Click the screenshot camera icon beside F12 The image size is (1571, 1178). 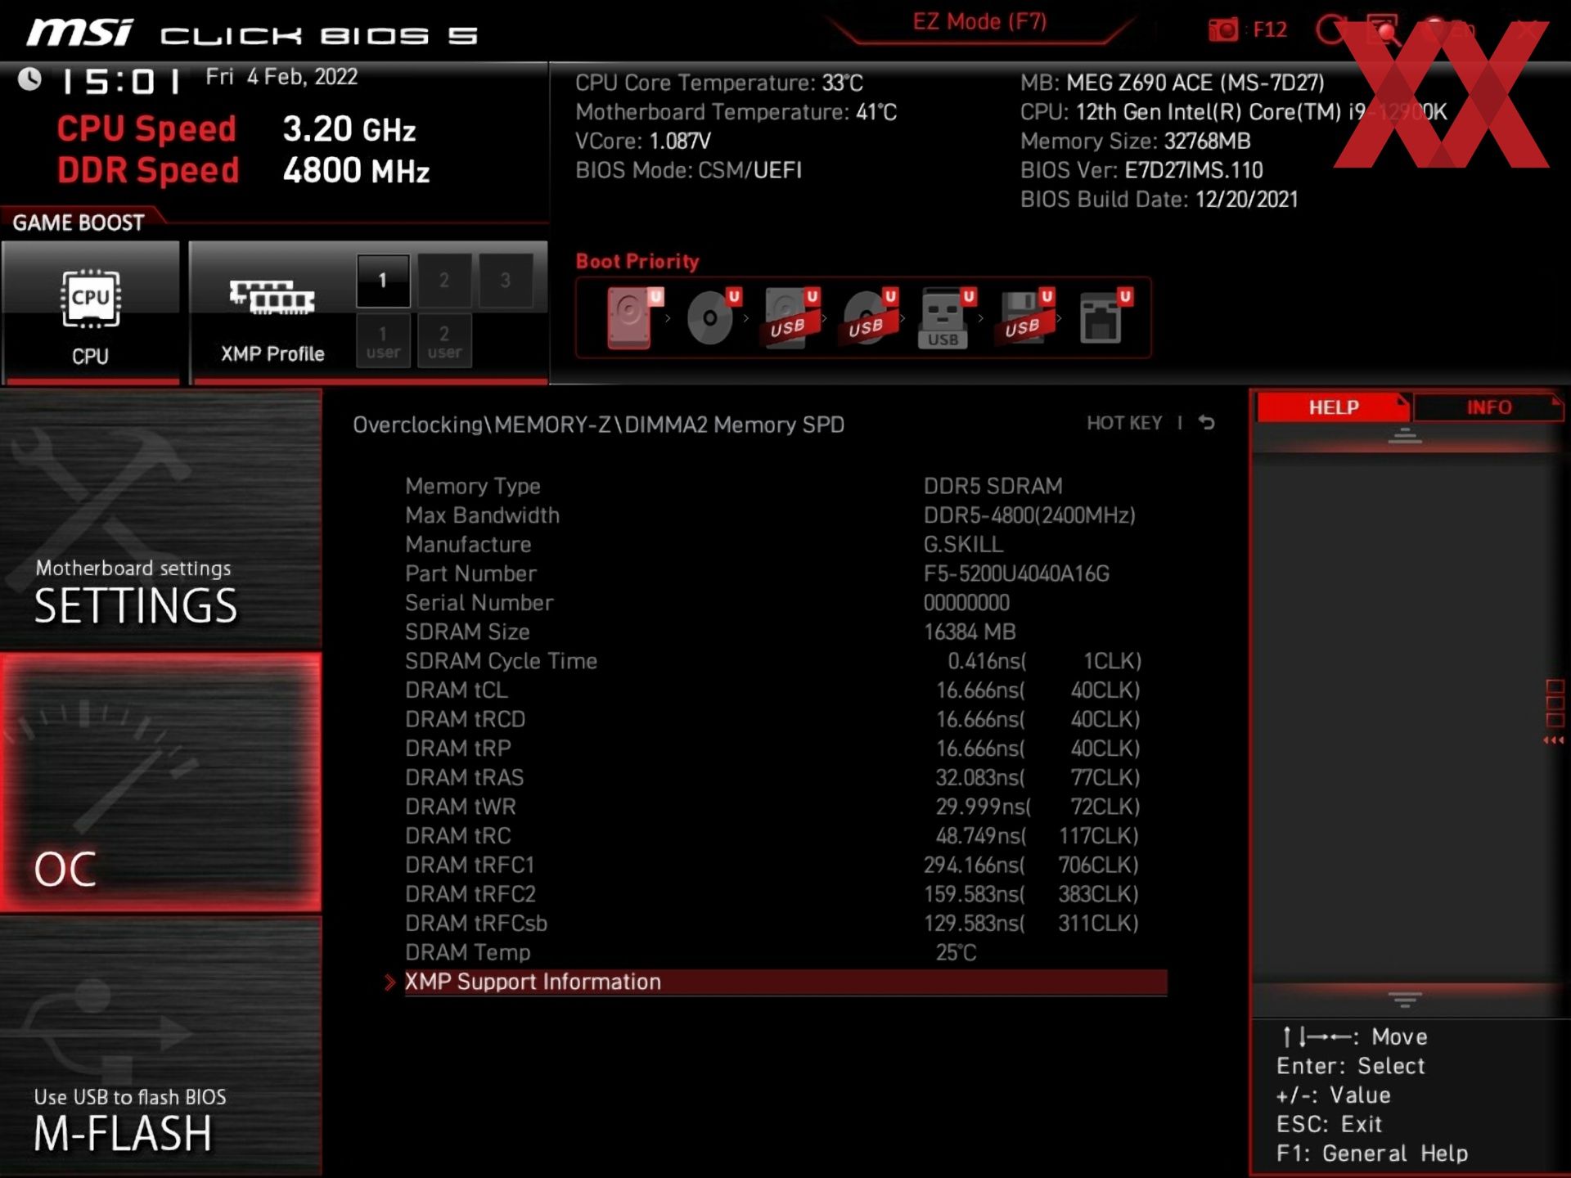[1223, 29]
